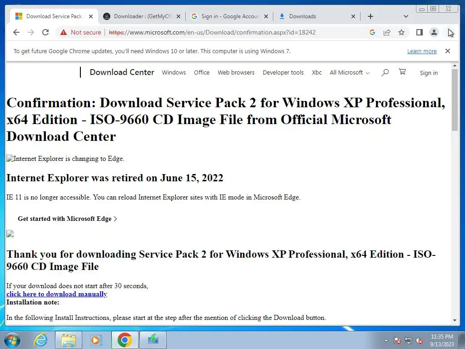Click the muted volume tray icon
The width and height of the screenshot is (465, 349).
pos(419,340)
